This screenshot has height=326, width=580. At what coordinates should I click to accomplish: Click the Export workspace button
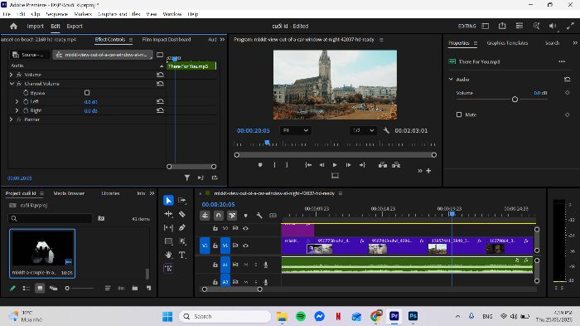coord(75,27)
